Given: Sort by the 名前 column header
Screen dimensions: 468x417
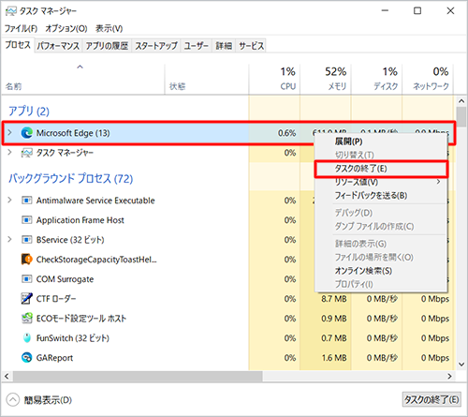Looking at the screenshot, I should (x=83, y=79).
